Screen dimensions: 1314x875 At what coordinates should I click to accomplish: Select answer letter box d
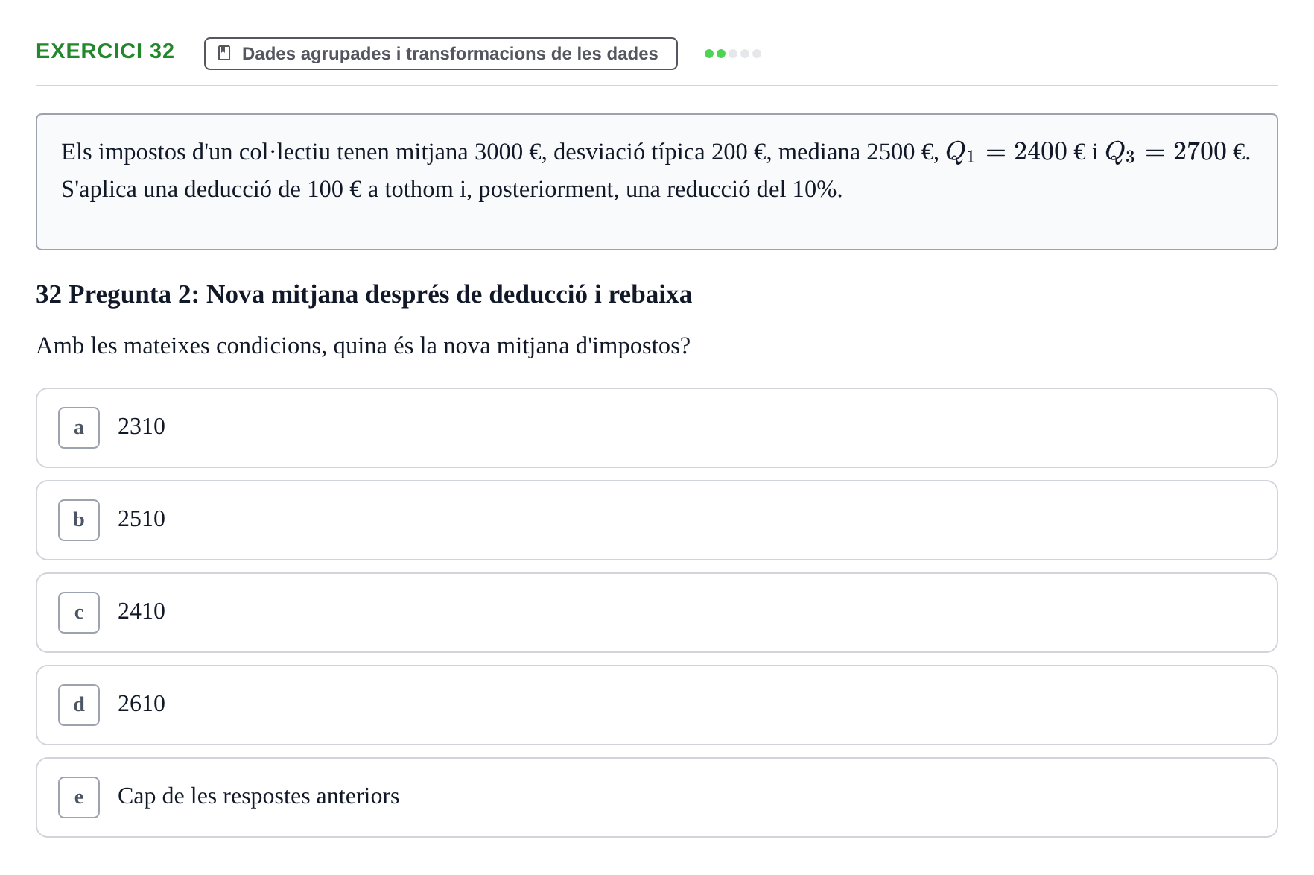pos(79,705)
